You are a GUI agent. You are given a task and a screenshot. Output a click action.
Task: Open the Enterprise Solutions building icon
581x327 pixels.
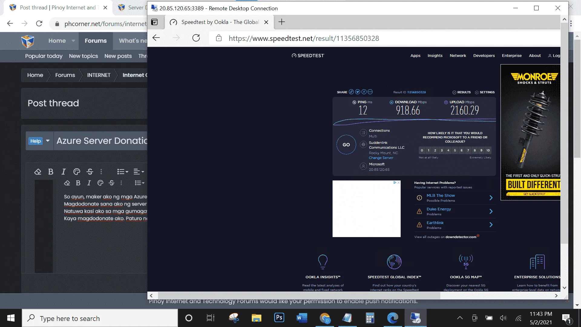(537, 262)
